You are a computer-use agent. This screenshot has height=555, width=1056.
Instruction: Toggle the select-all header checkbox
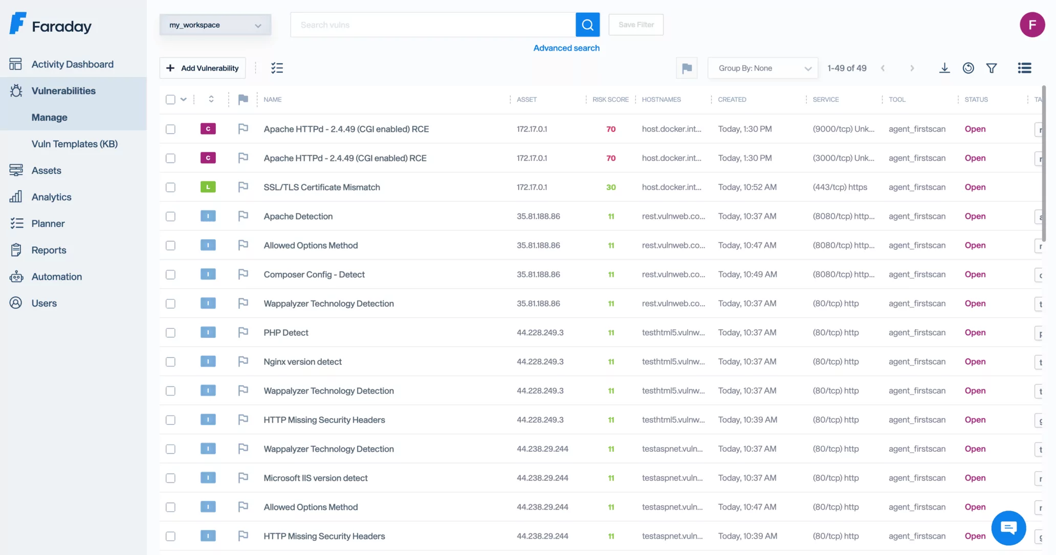coord(170,99)
